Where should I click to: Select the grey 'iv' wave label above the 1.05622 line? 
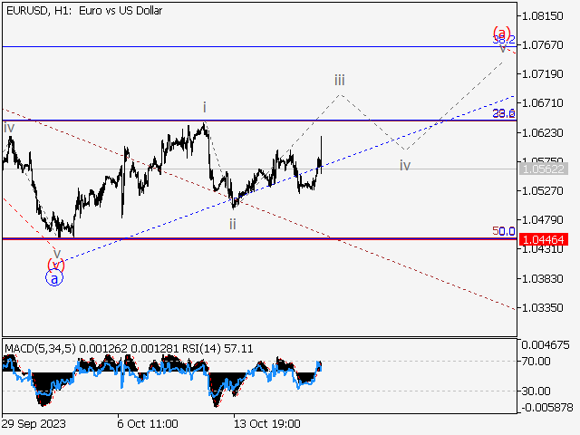[x=405, y=165]
